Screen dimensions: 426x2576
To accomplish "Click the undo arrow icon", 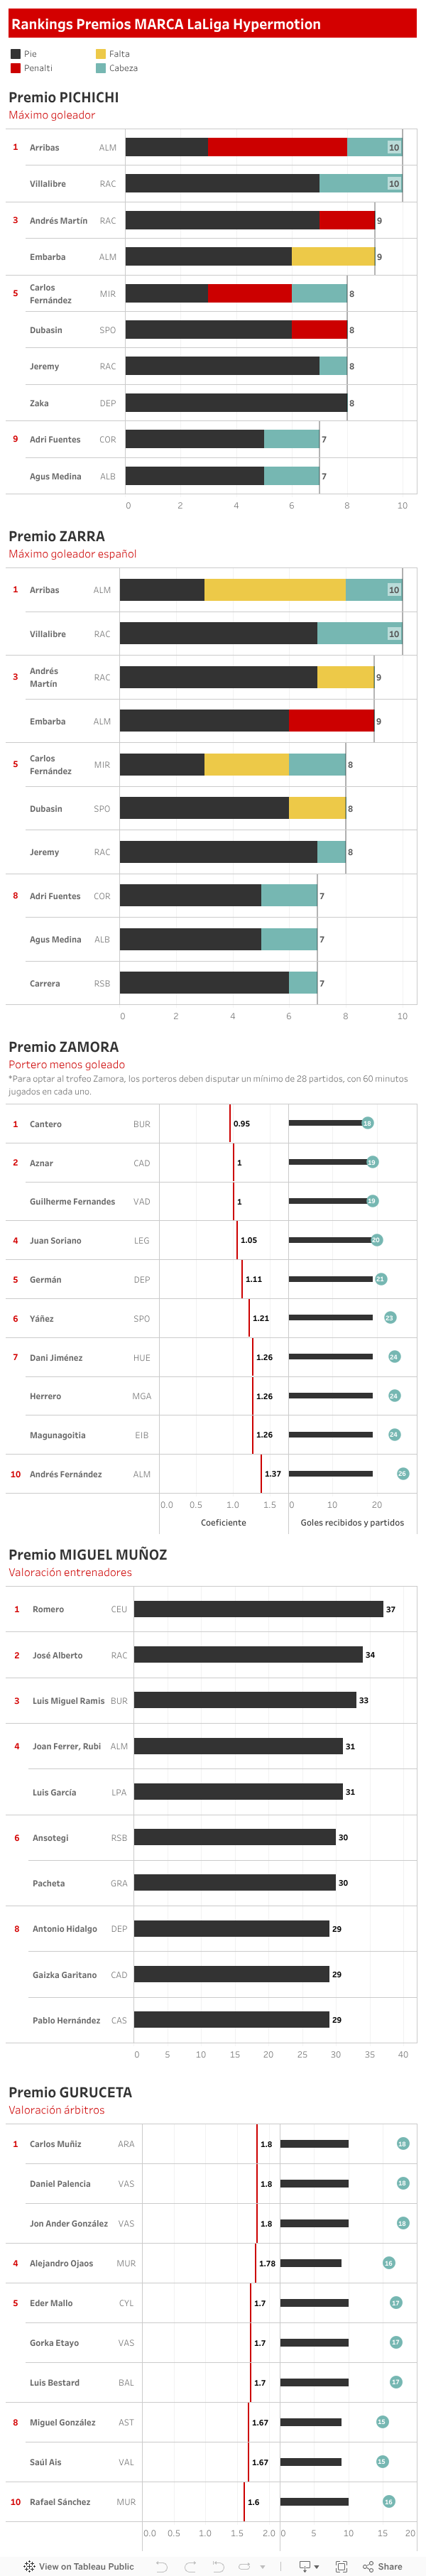I will [161, 2566].
